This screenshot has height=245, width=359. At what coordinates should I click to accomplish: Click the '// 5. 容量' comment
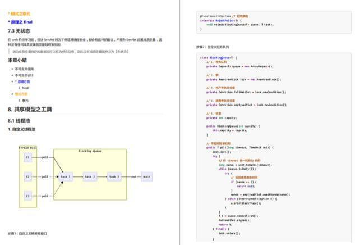click(214, 114)
